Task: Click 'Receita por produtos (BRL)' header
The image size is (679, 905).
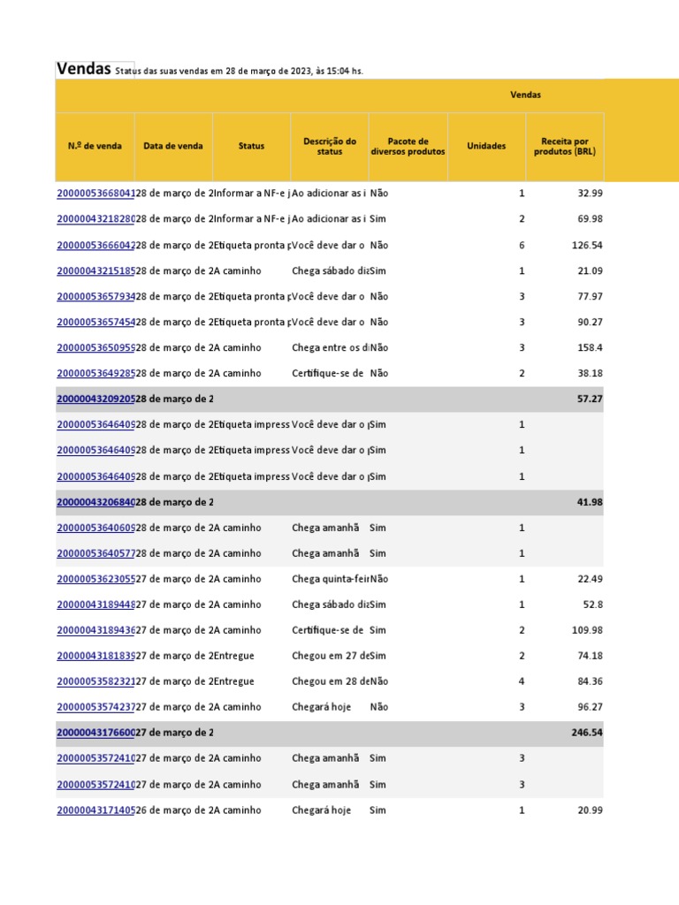Action: coord(565,147)
